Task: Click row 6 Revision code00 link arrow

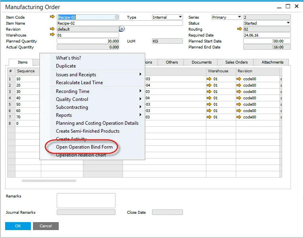Action: [239, 110]
